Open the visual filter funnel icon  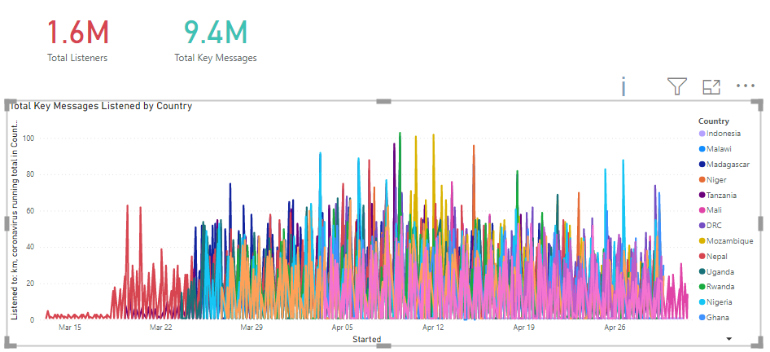676,86
